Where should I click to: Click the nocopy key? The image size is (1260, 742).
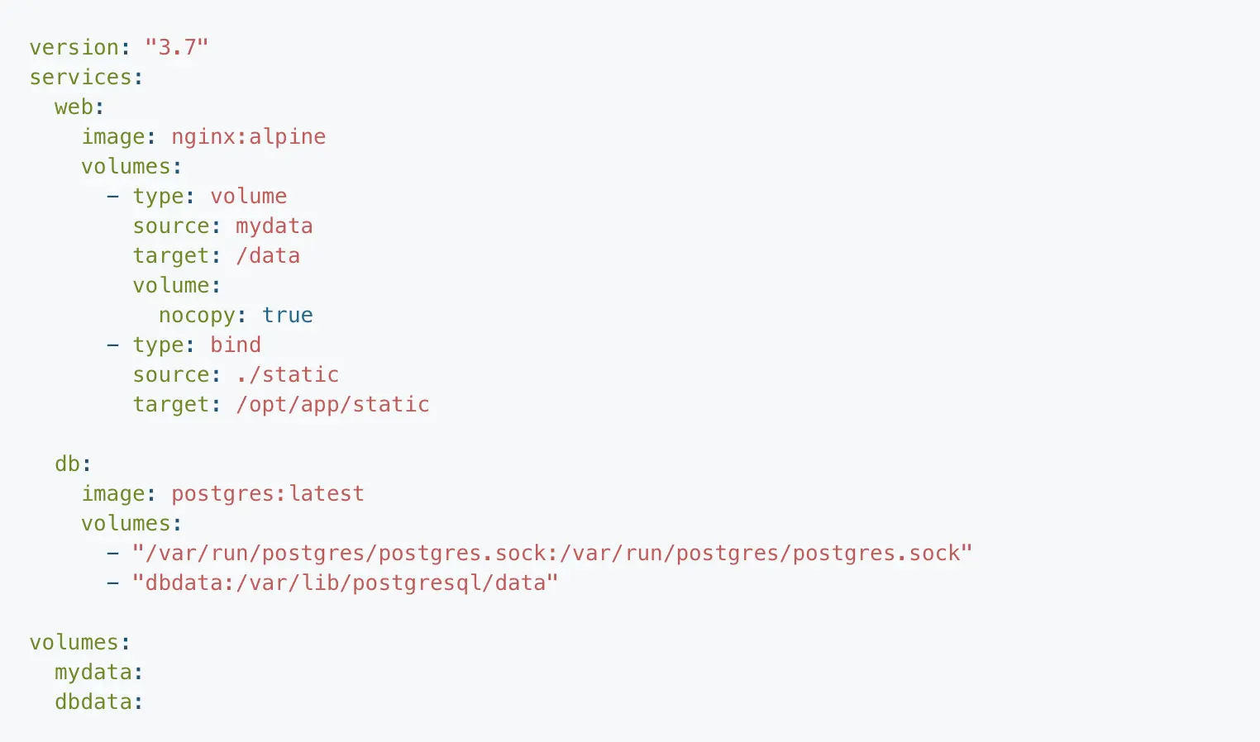197,315
